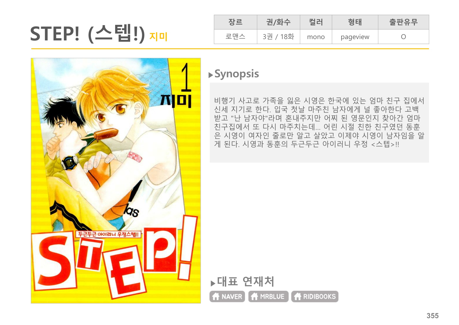Click the 권/화수 column header

coord(278,22)
